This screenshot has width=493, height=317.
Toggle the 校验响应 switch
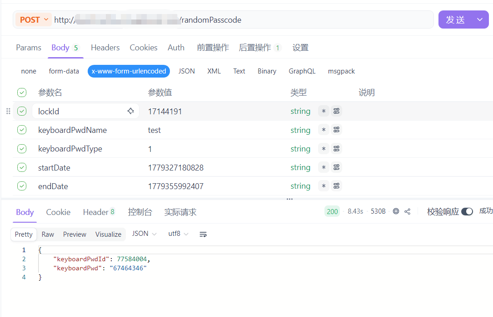(x=467, y=211)
